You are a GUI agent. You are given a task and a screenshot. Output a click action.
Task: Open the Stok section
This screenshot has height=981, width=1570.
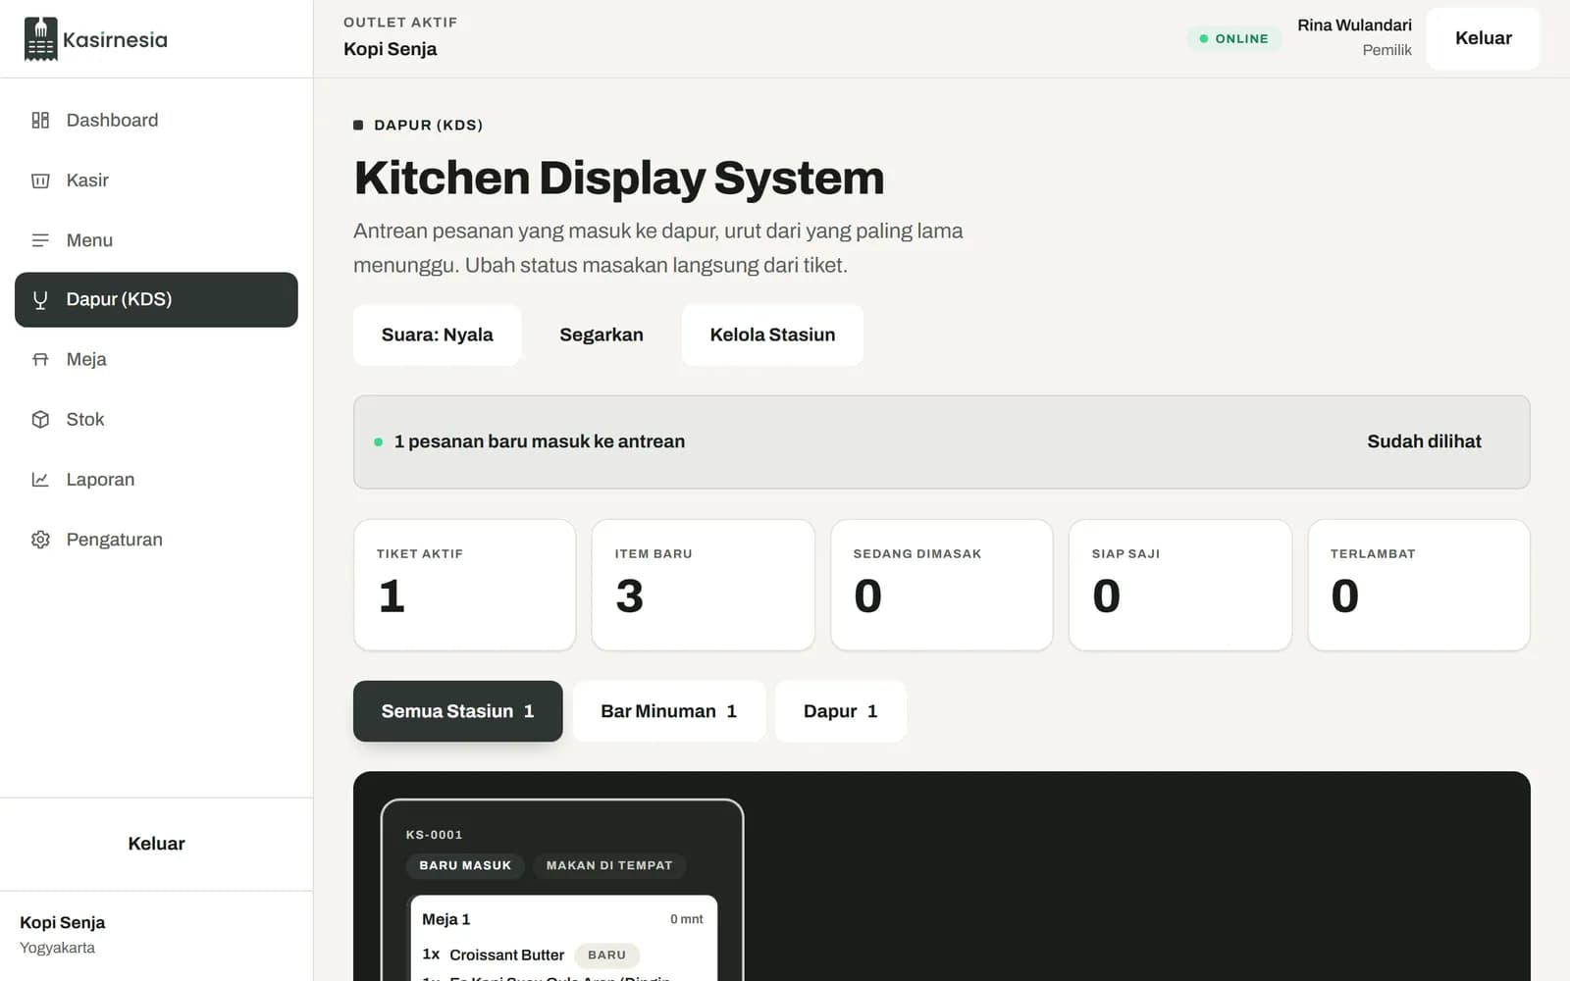click(x=156, y=420)
